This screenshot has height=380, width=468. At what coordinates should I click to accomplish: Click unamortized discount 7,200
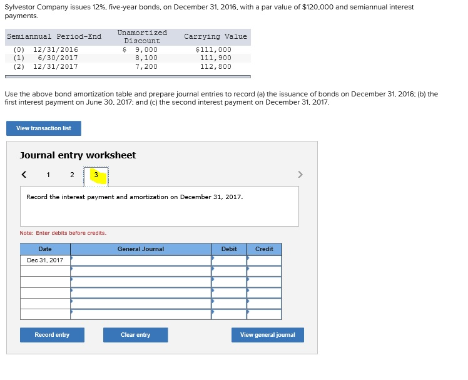pos(146,66)
